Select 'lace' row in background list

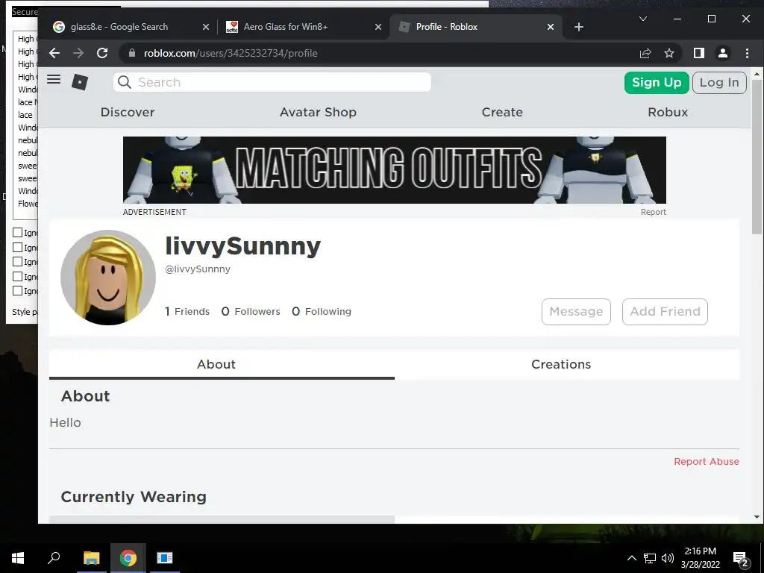coord(25,115)
